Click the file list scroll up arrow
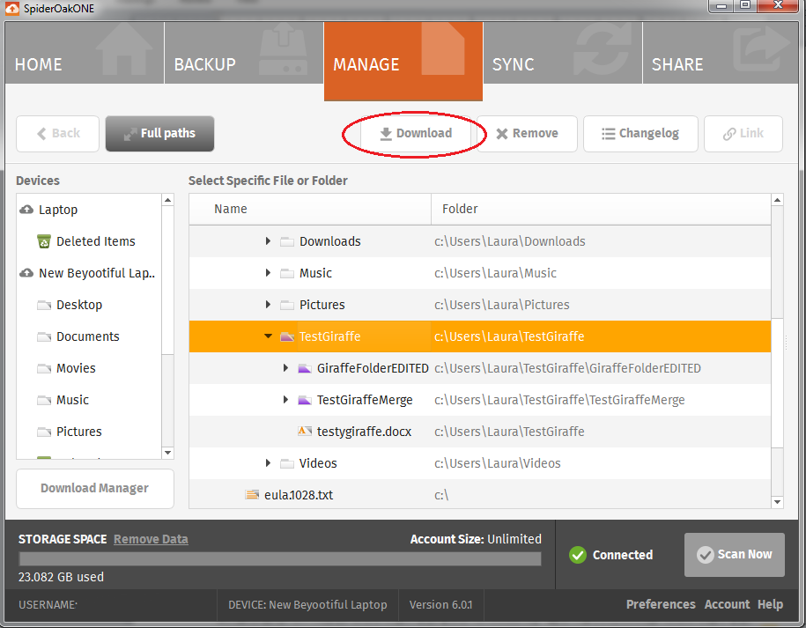Viewport: 806px width, 628px height. point(777,200)
